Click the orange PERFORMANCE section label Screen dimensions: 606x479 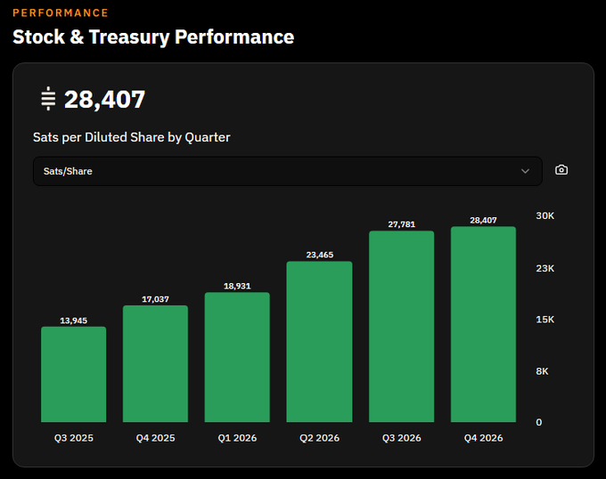[61, 12]
